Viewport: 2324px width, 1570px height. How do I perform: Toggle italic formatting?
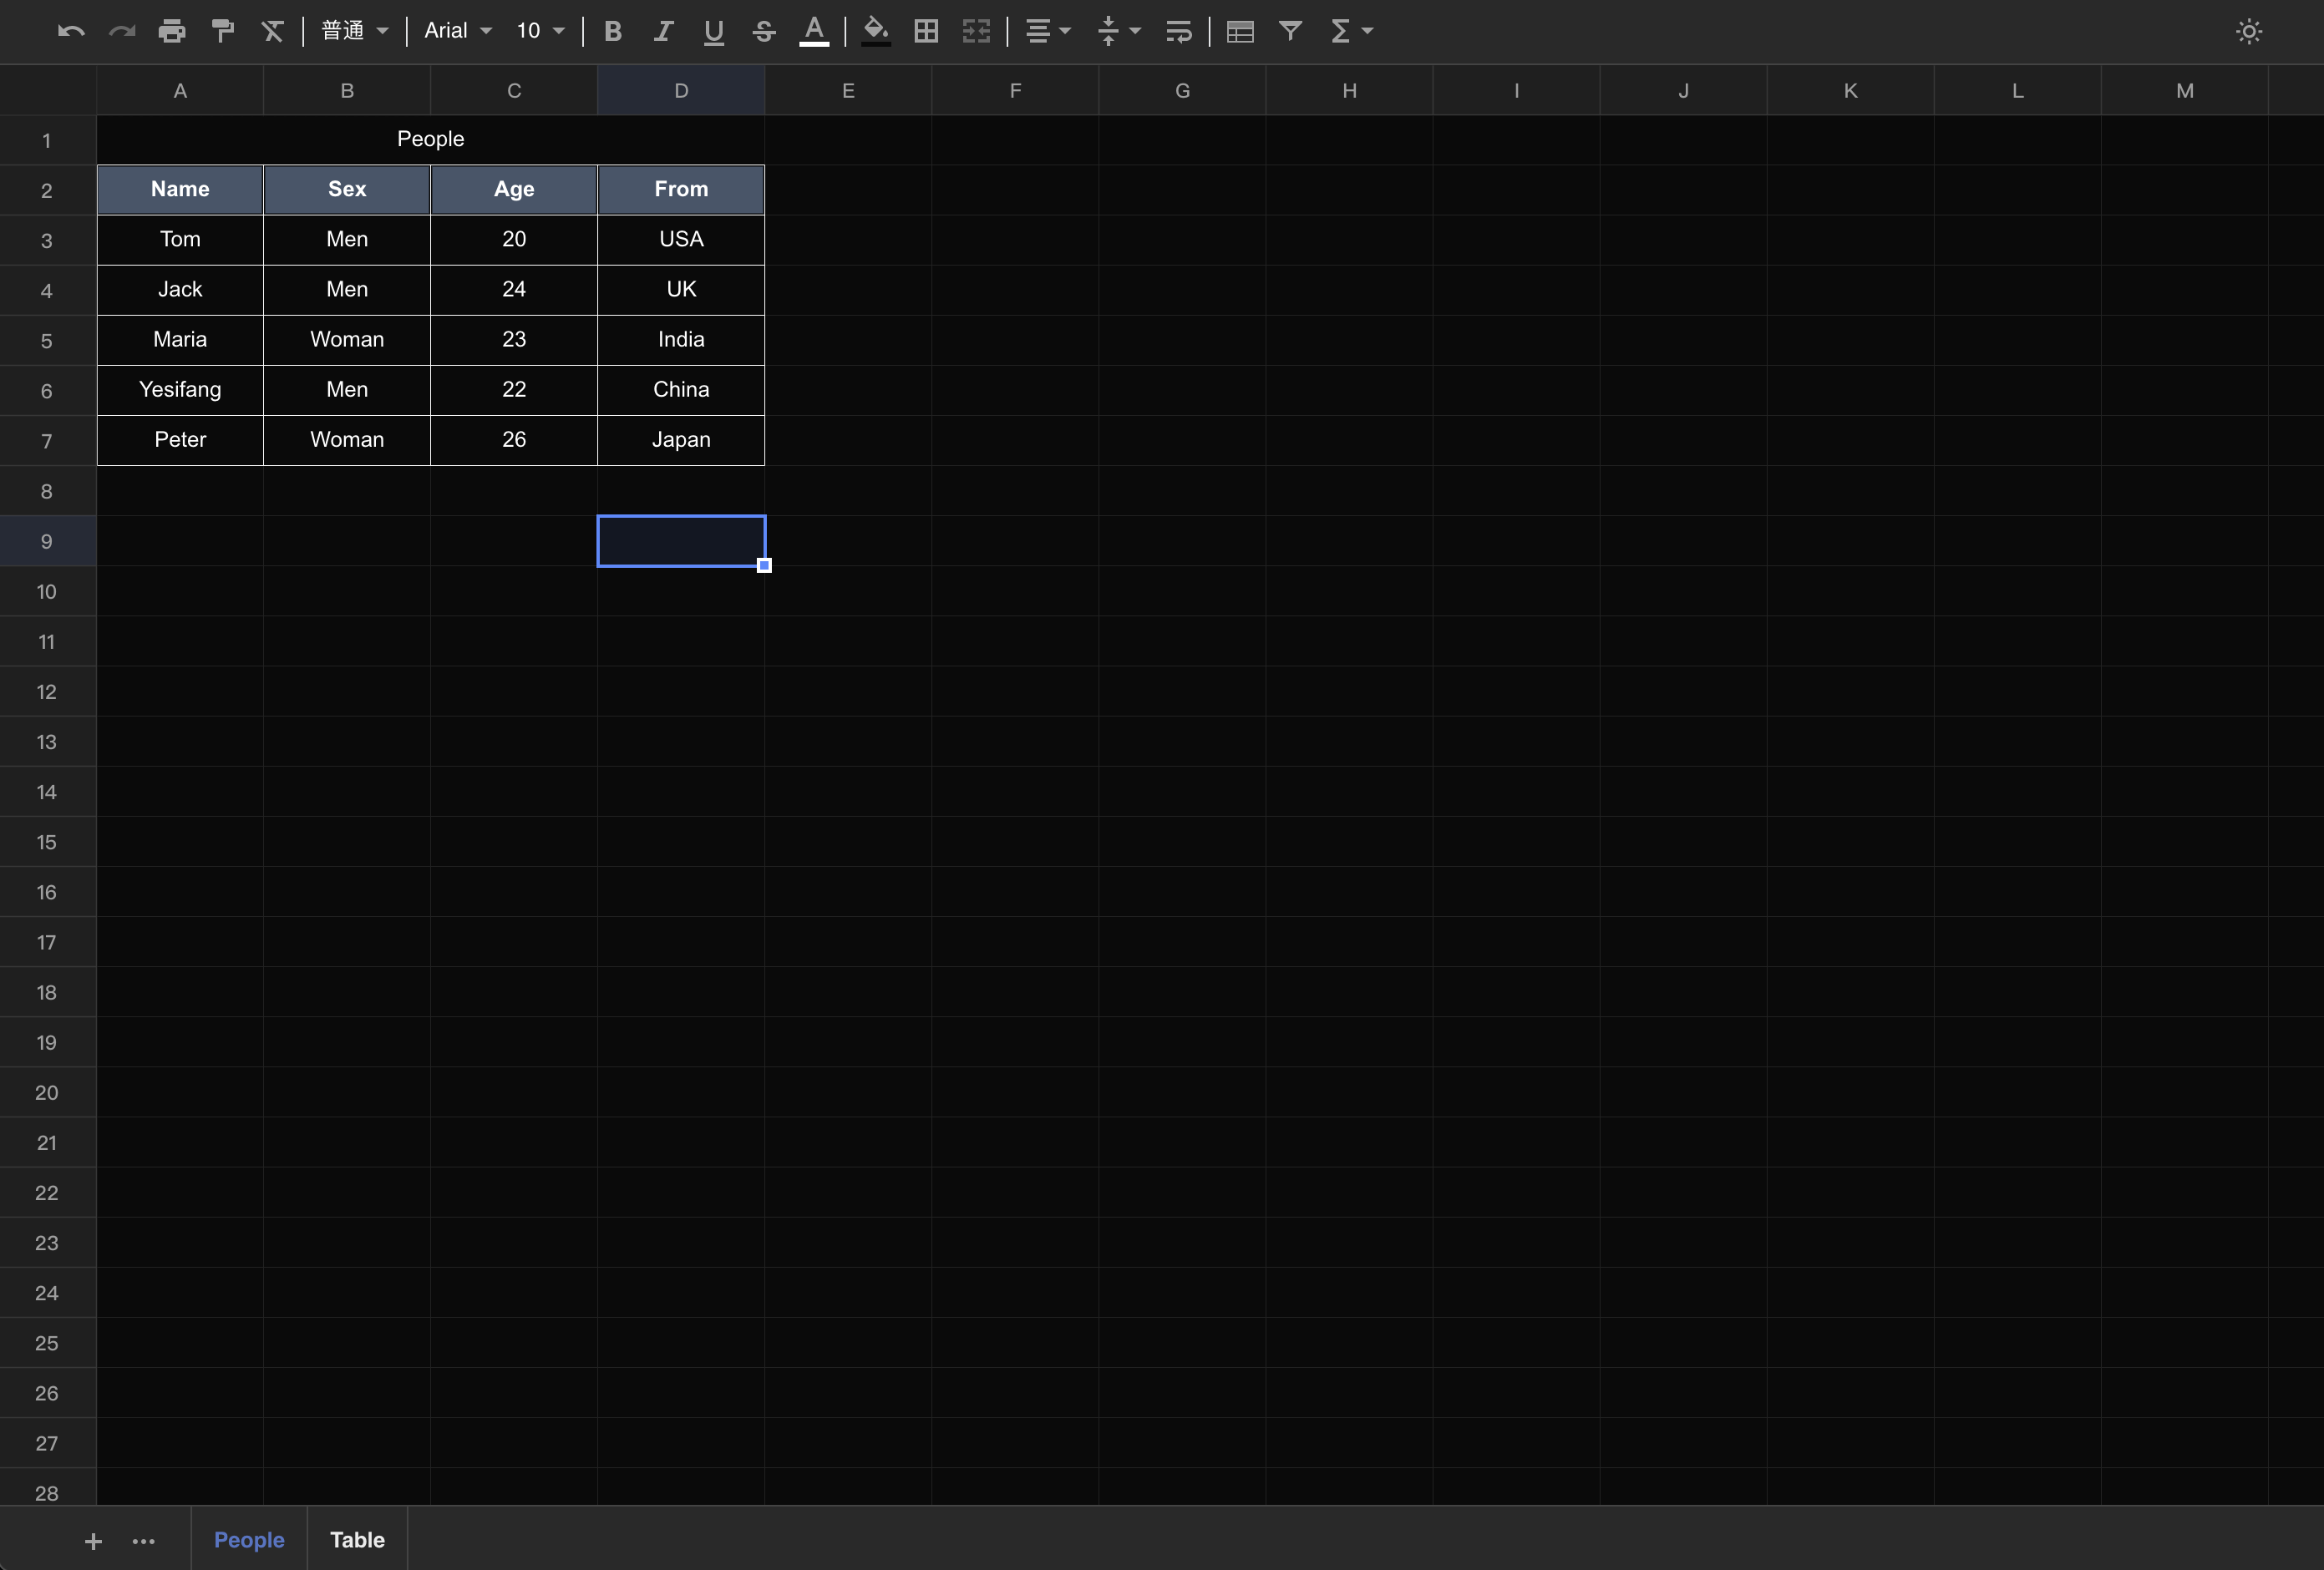pos(663,31)
